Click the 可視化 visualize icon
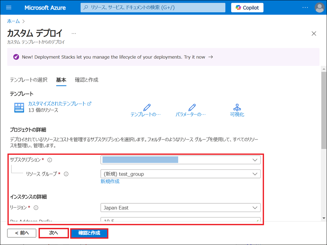The width and height of the screenshot is (327, 245). pos(237,107)
